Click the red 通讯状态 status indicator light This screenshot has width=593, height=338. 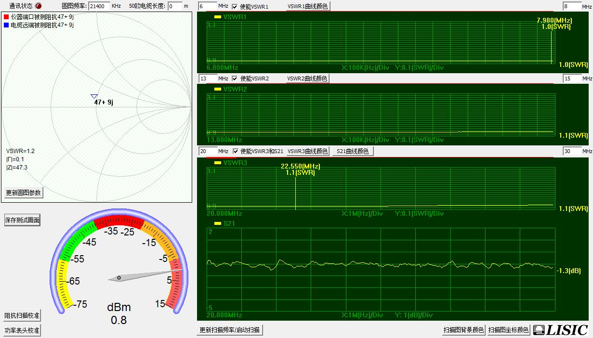click(x=39, y=6)
